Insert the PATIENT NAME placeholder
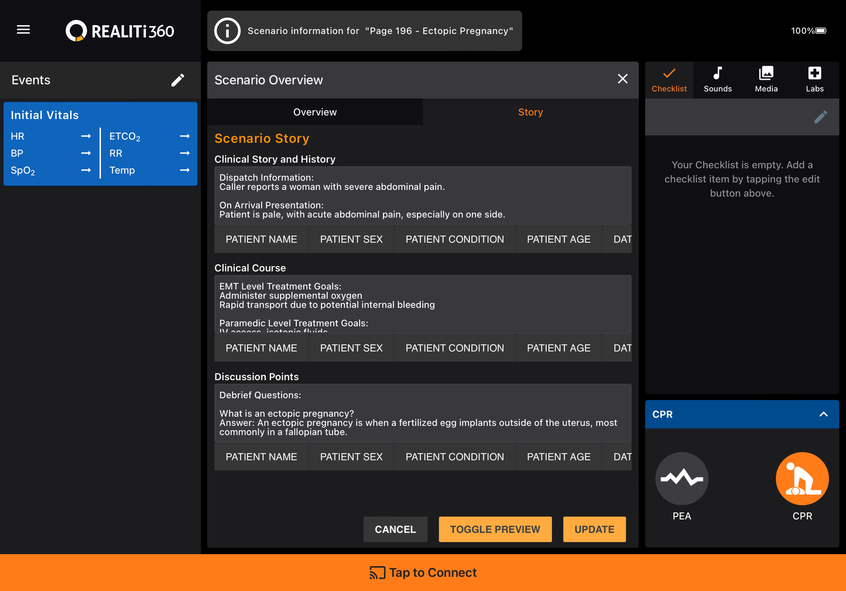This screenshot has height=591, width=846. click(261, 239)
